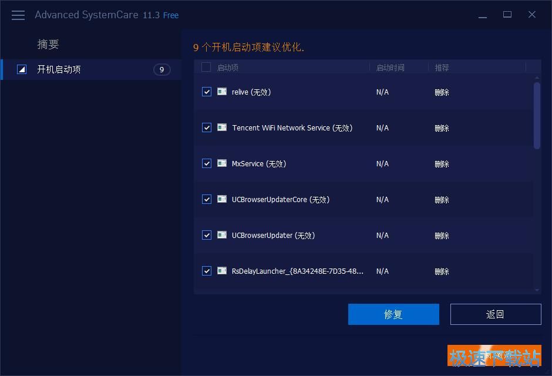Image resolution: width=552 pixels, height=376 pixels.
Task: Click the MxService program icon
Action: click(x=221, y=163)
